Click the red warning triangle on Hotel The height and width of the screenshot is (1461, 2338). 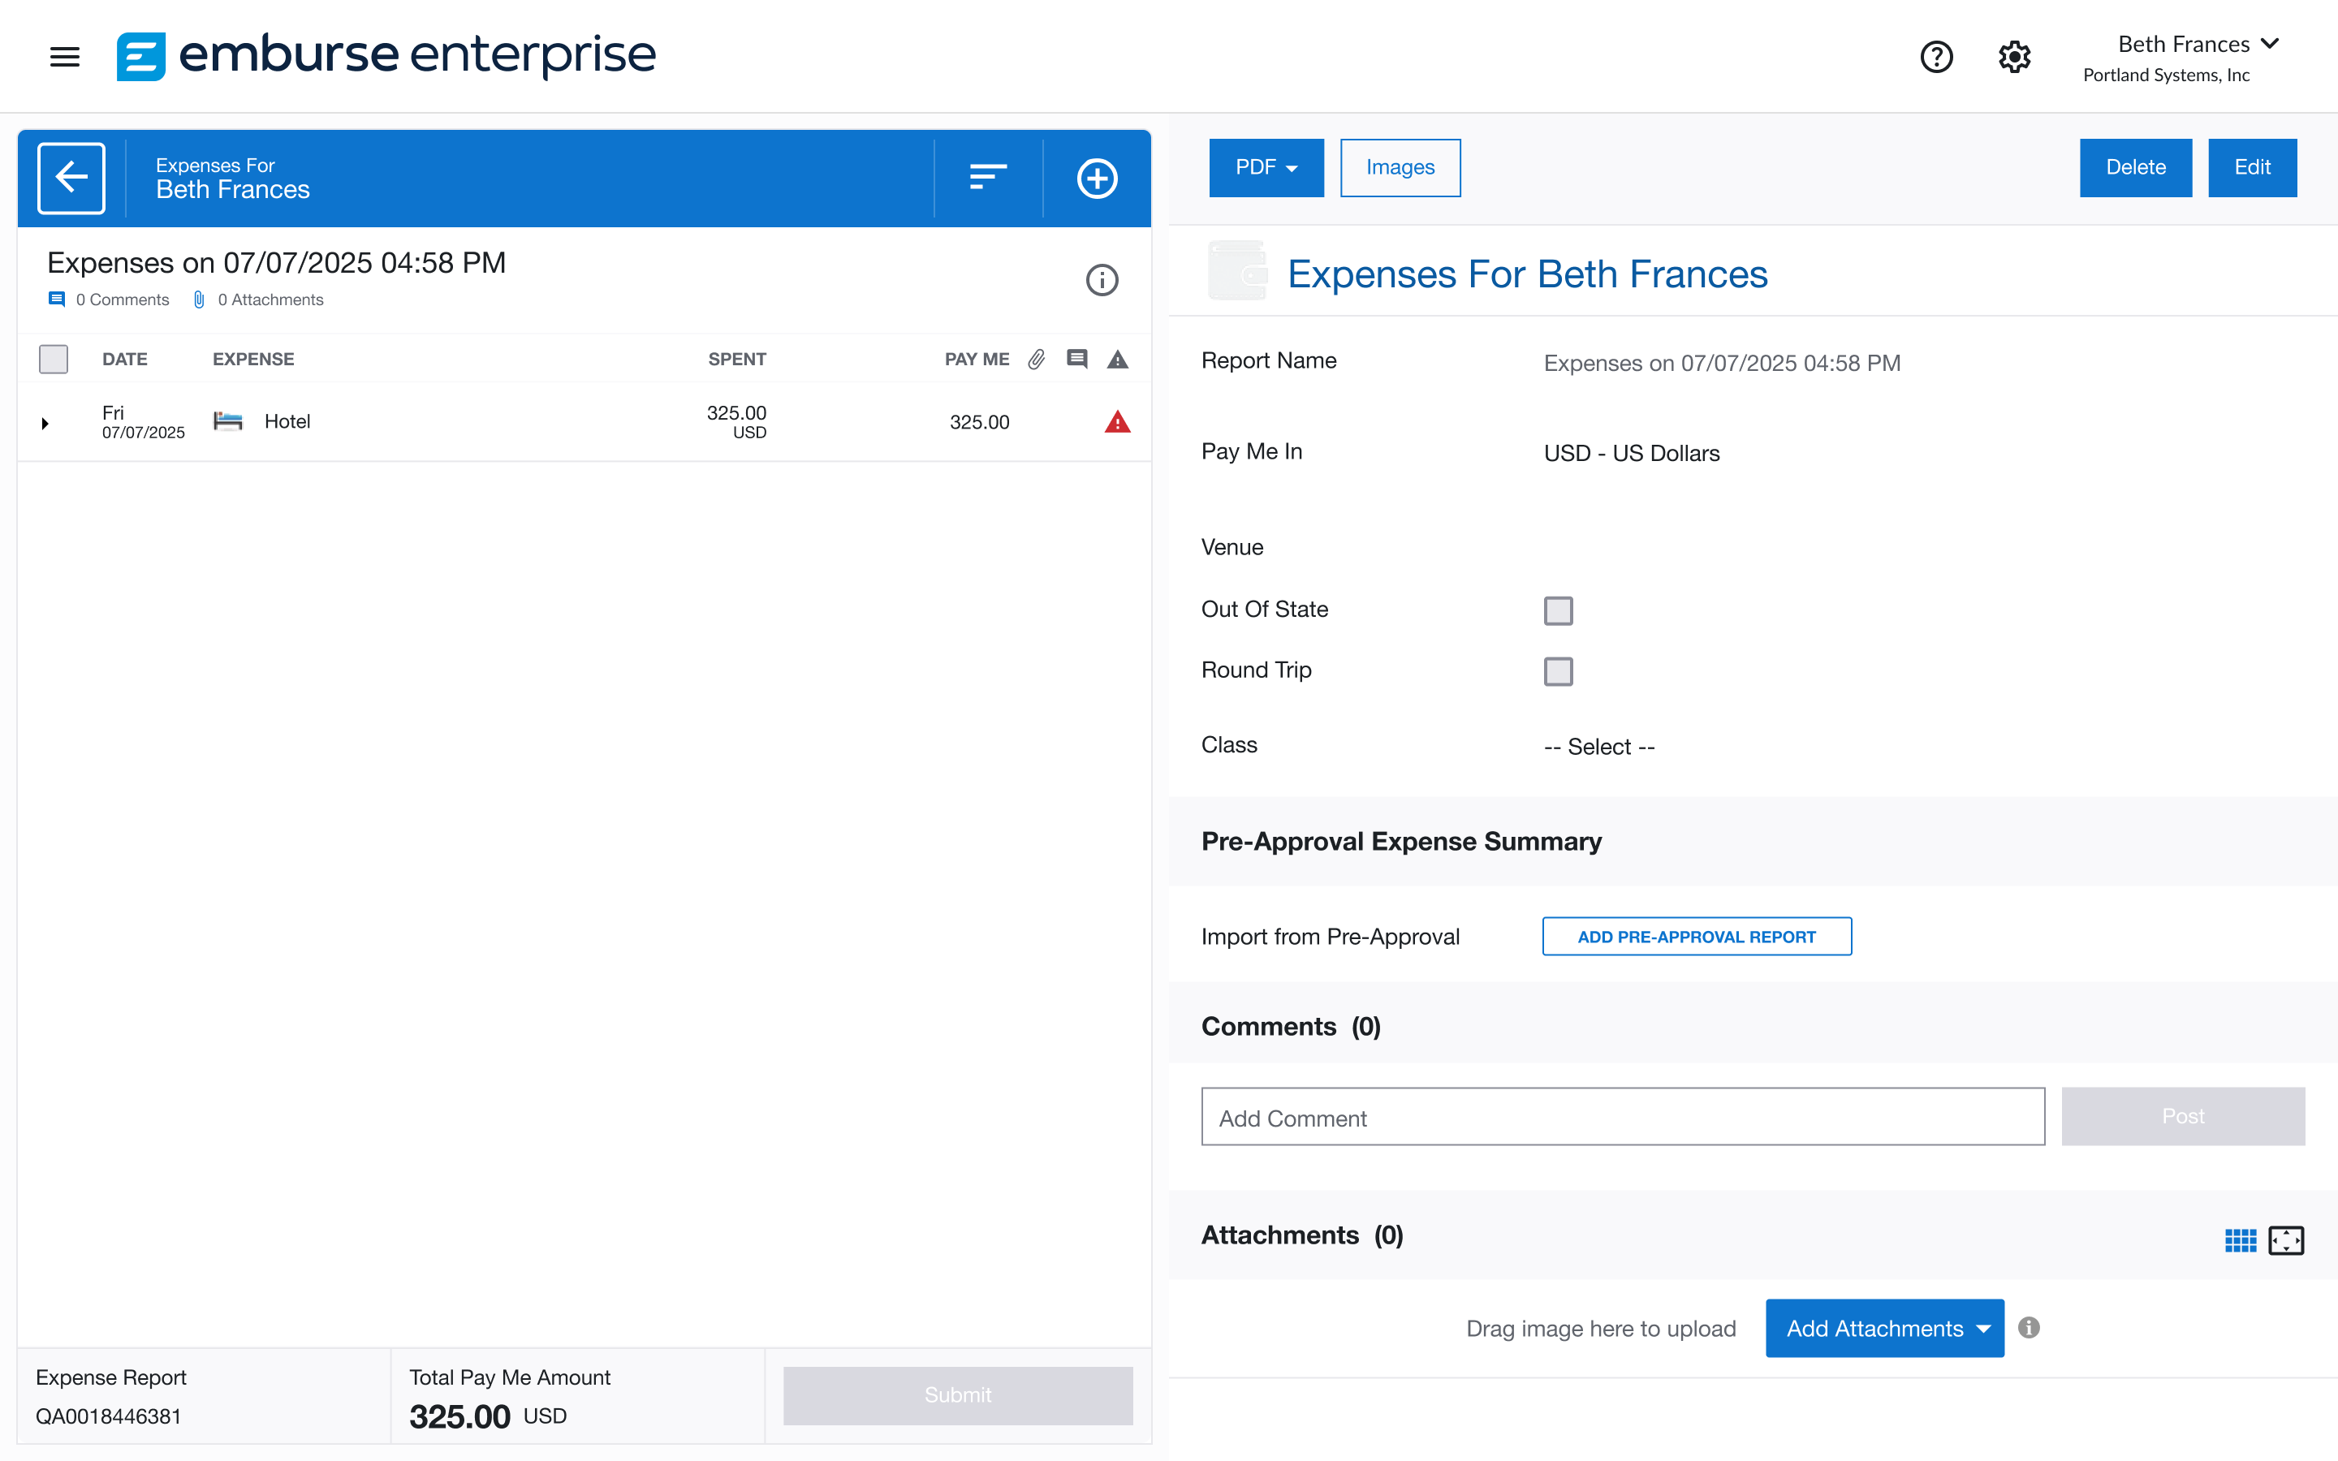point(1117,422)
